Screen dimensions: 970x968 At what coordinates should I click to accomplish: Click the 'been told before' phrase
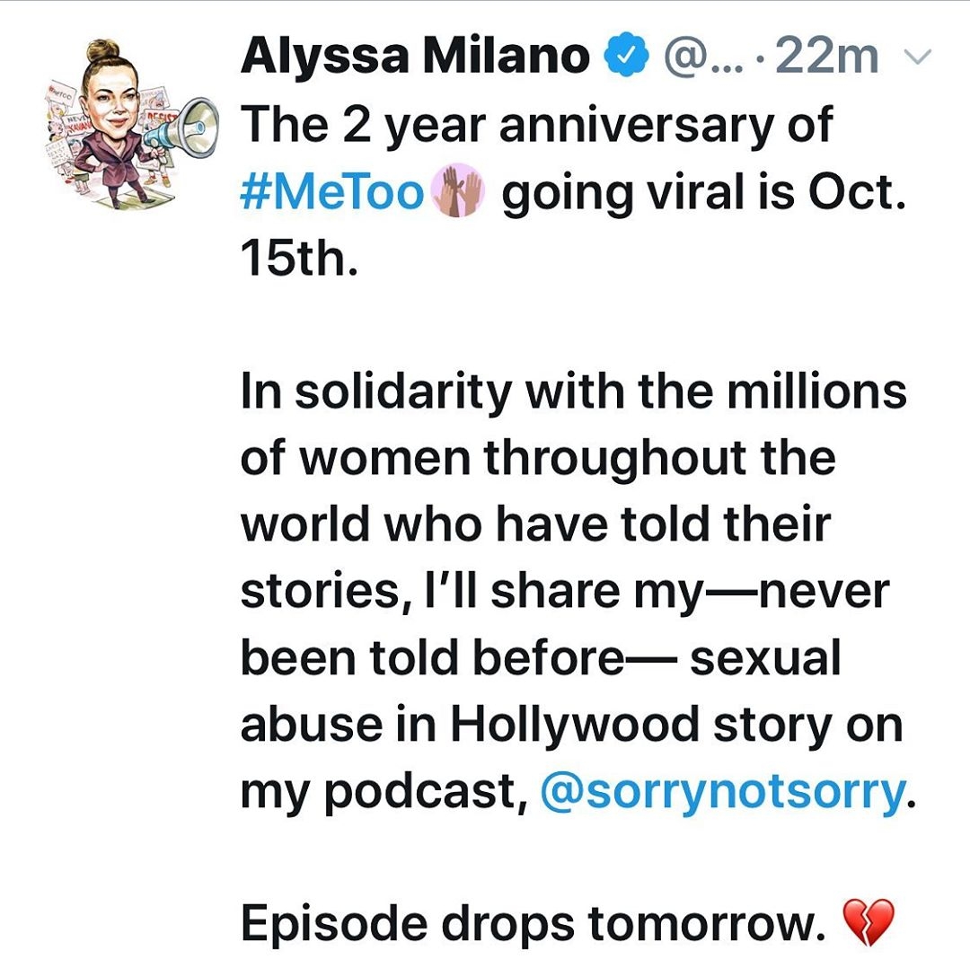coord(432,657)
